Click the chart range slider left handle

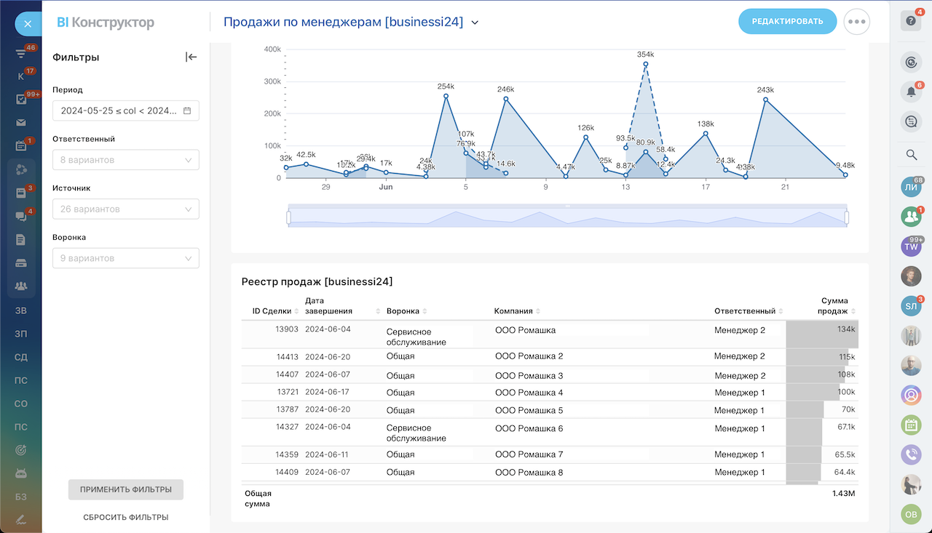pos(289,217)
